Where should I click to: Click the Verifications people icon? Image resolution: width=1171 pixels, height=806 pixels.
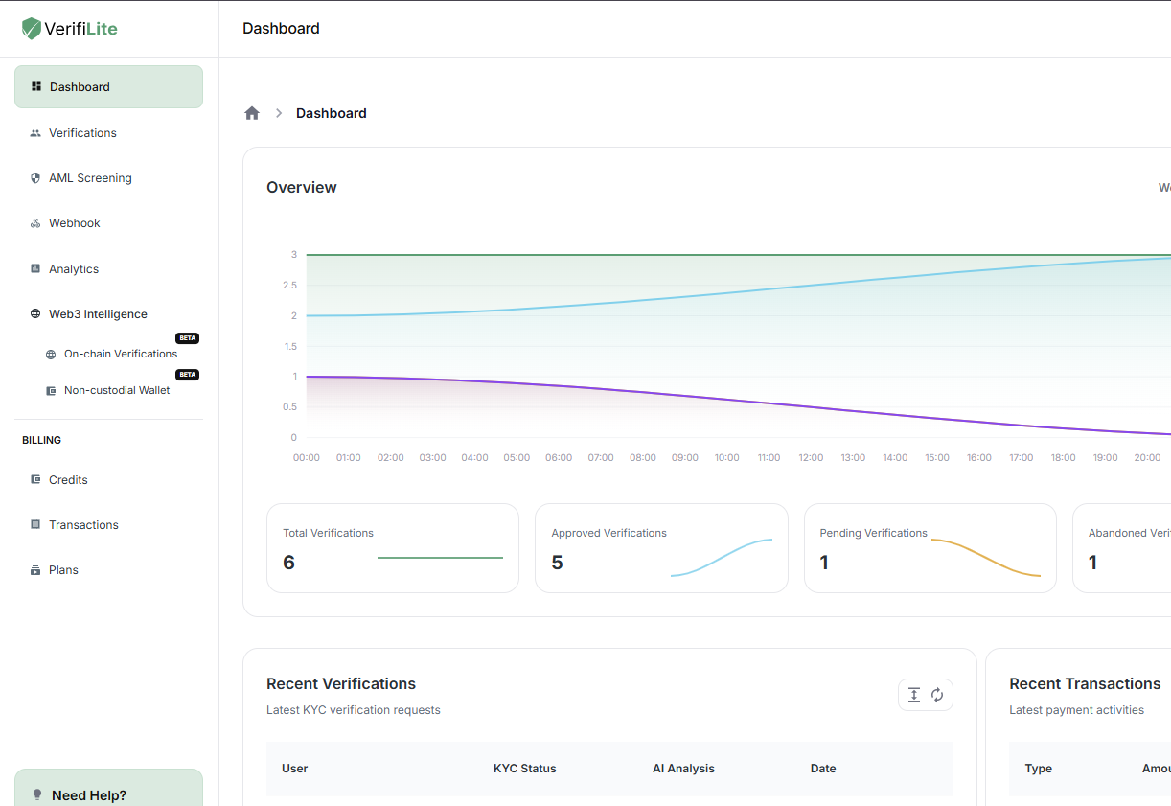(x=35, y=133)
